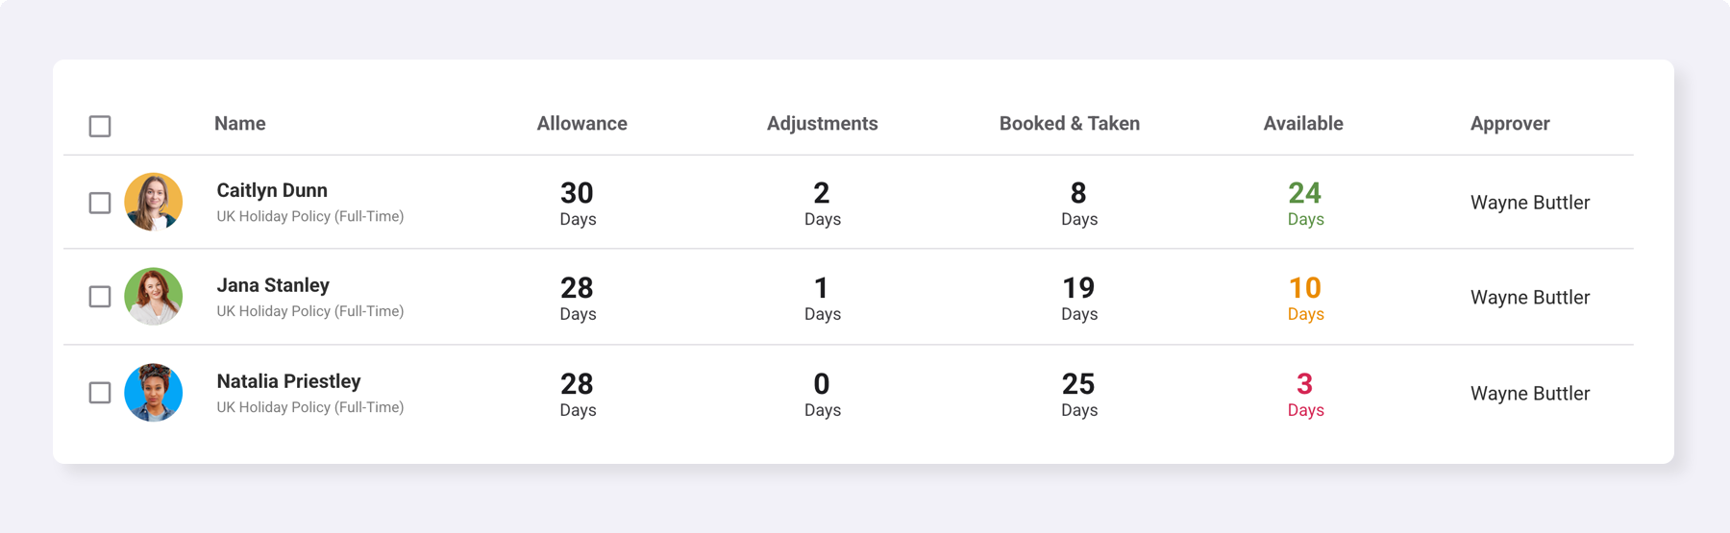Click Natalia Priestley's avatar picture
The height and width of the screenshot is (533, 1730).
point(154,393)
